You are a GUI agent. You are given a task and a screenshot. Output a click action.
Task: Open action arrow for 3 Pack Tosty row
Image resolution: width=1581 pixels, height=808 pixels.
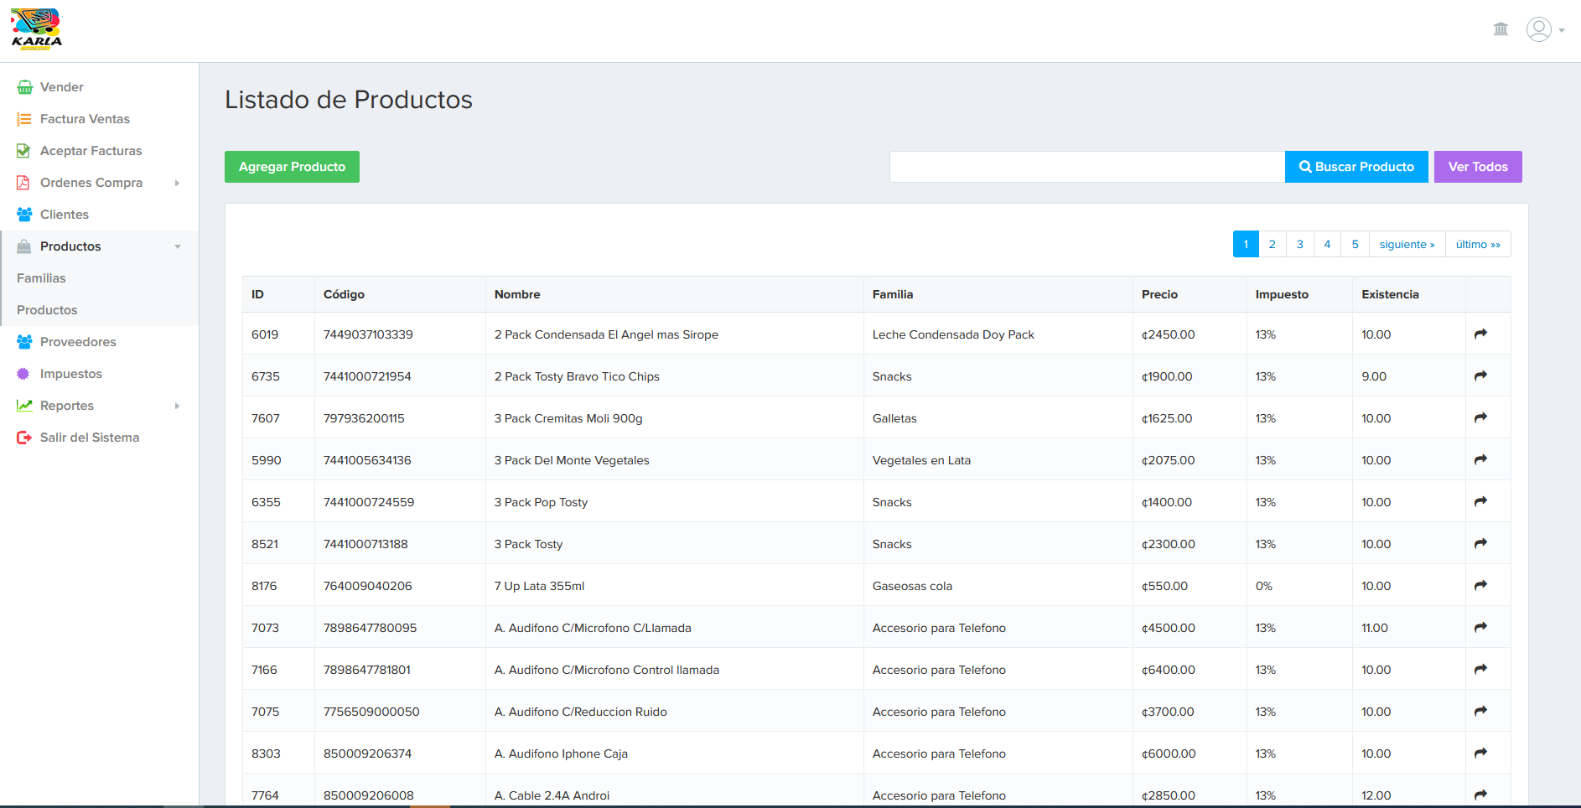tap(1480, 543)
